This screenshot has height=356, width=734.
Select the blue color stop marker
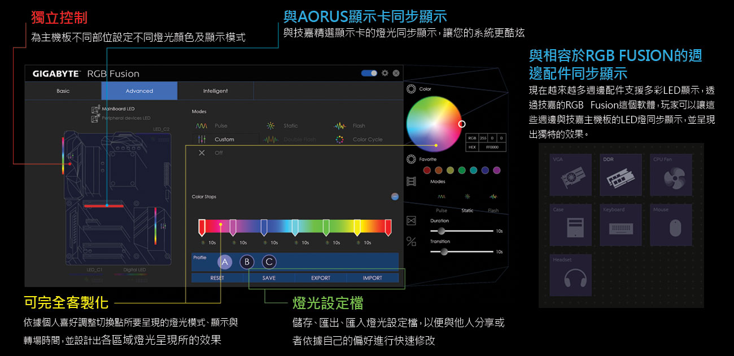(264, 228)
